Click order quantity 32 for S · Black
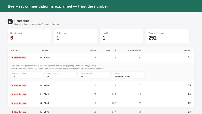 coord(189,103)
